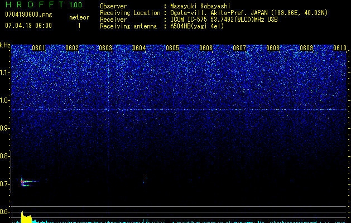Click the 1.1 kHz axis label
The width and height of the screenshot is (351, 223).
(5, 72)
